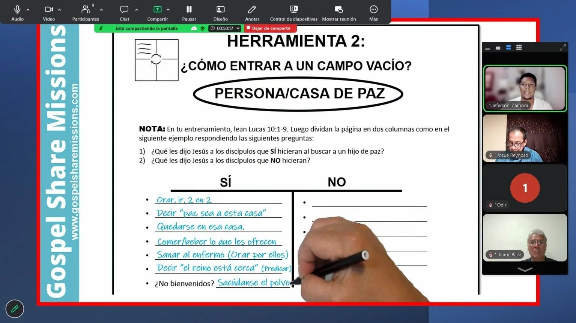Switch video panel to single speaker view

(498, 48)
